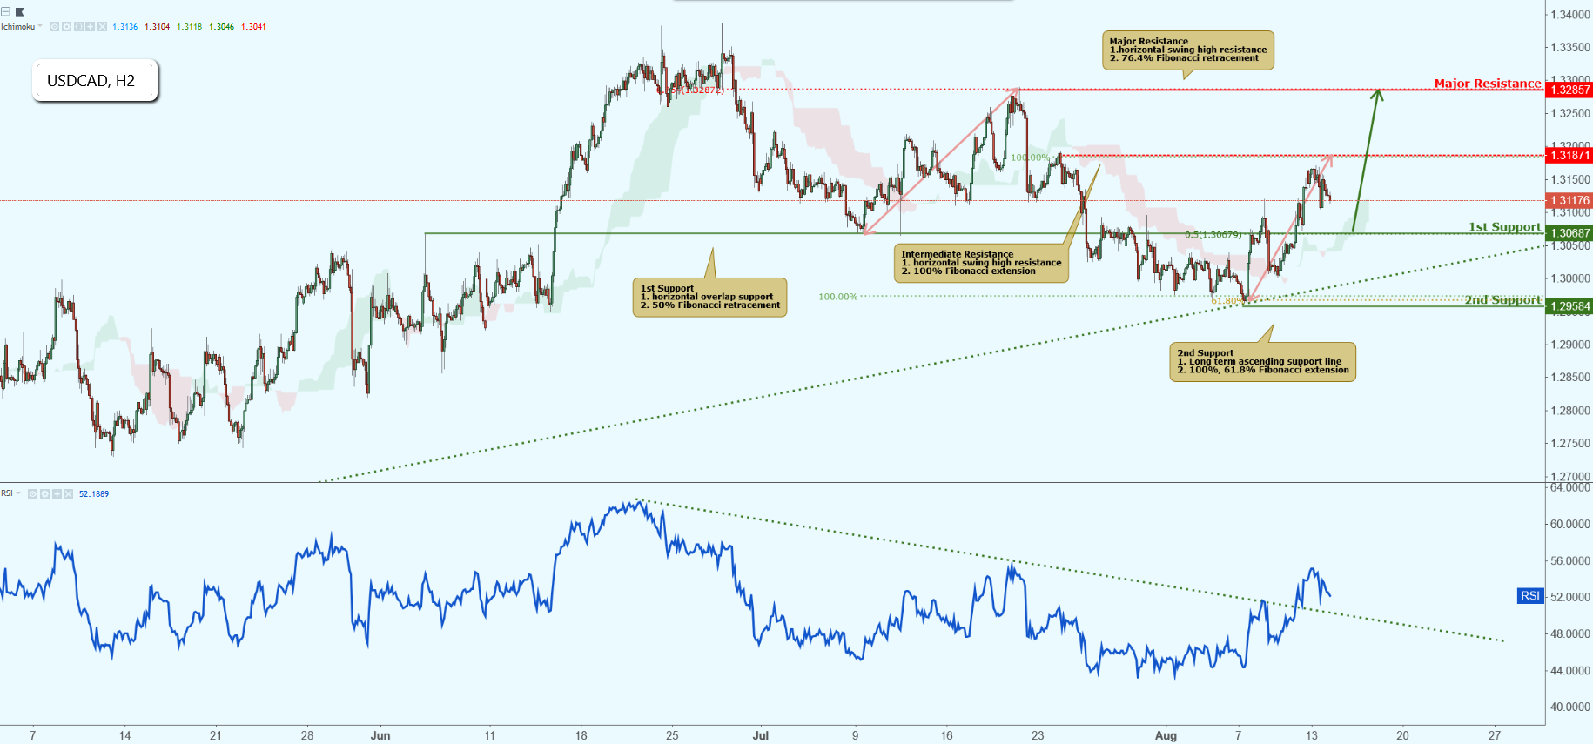Click the 40.0000 level on the RSI scale

tap(1570, 707)
